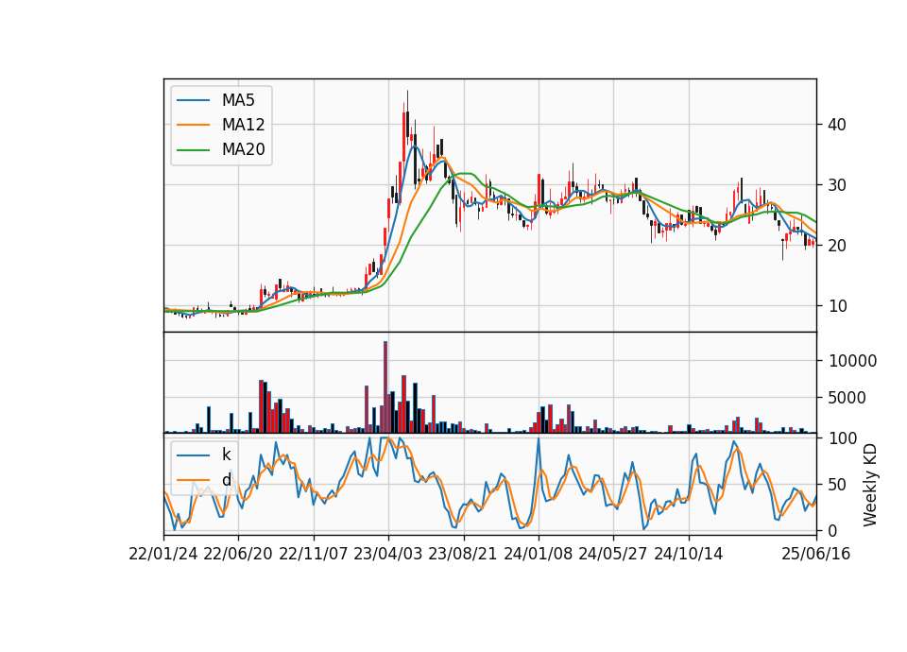Click the price axis value 40
Viewport: 907px width, 652px height.
click(x=837, y=125)
